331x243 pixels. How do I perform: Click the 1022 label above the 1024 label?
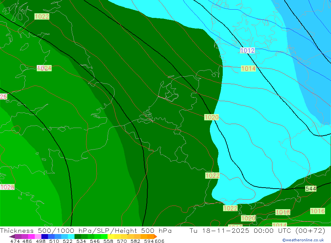click(x=42, y=17)
